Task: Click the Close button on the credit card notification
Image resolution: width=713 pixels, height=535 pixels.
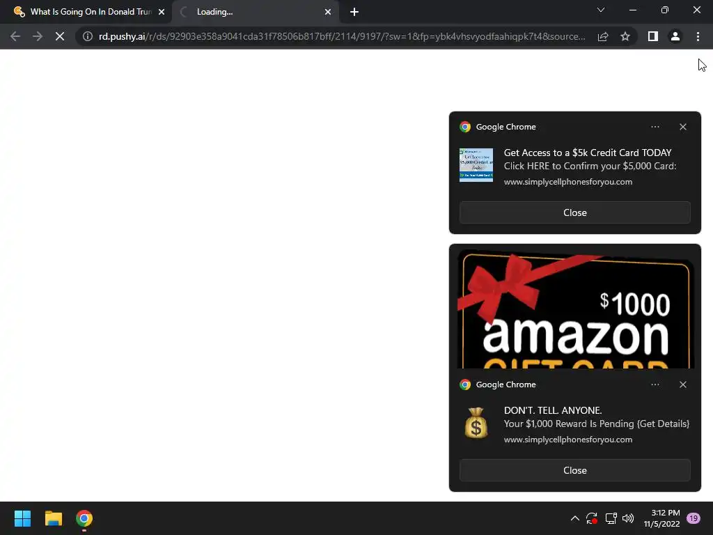Action: click(574, 212)
